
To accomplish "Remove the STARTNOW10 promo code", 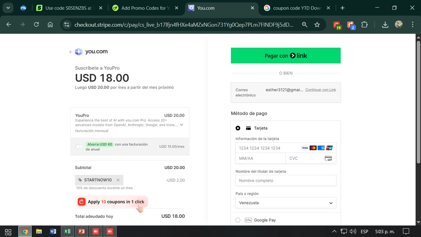I will click(118, 180).
